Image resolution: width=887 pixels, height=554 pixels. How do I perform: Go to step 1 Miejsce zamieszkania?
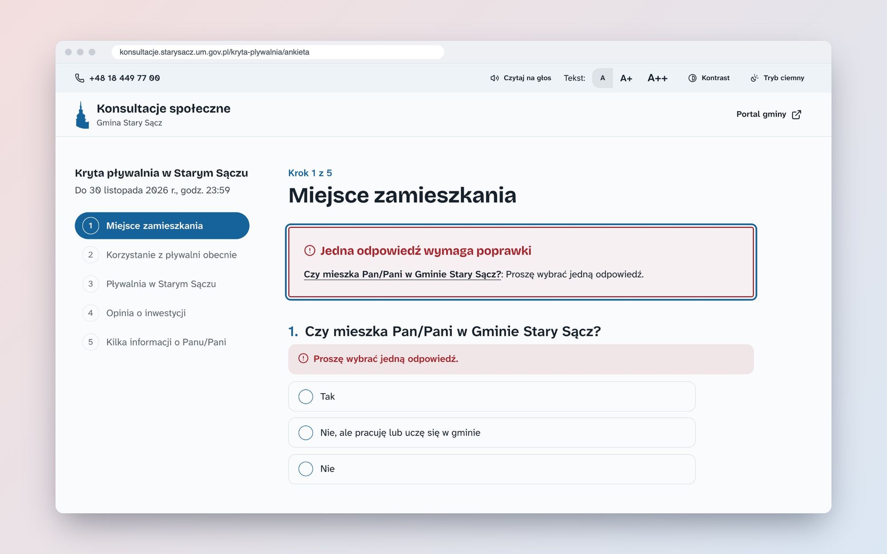162,226
